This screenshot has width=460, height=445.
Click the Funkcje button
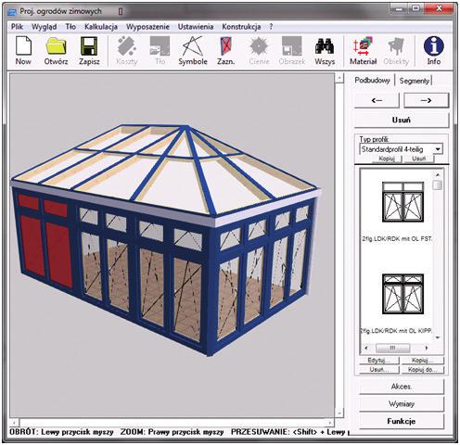[x=402, y=421]
